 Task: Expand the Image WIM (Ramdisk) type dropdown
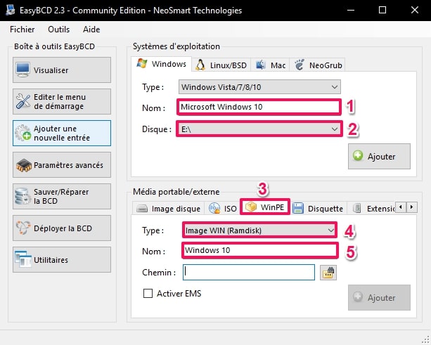tap(259, 230)
